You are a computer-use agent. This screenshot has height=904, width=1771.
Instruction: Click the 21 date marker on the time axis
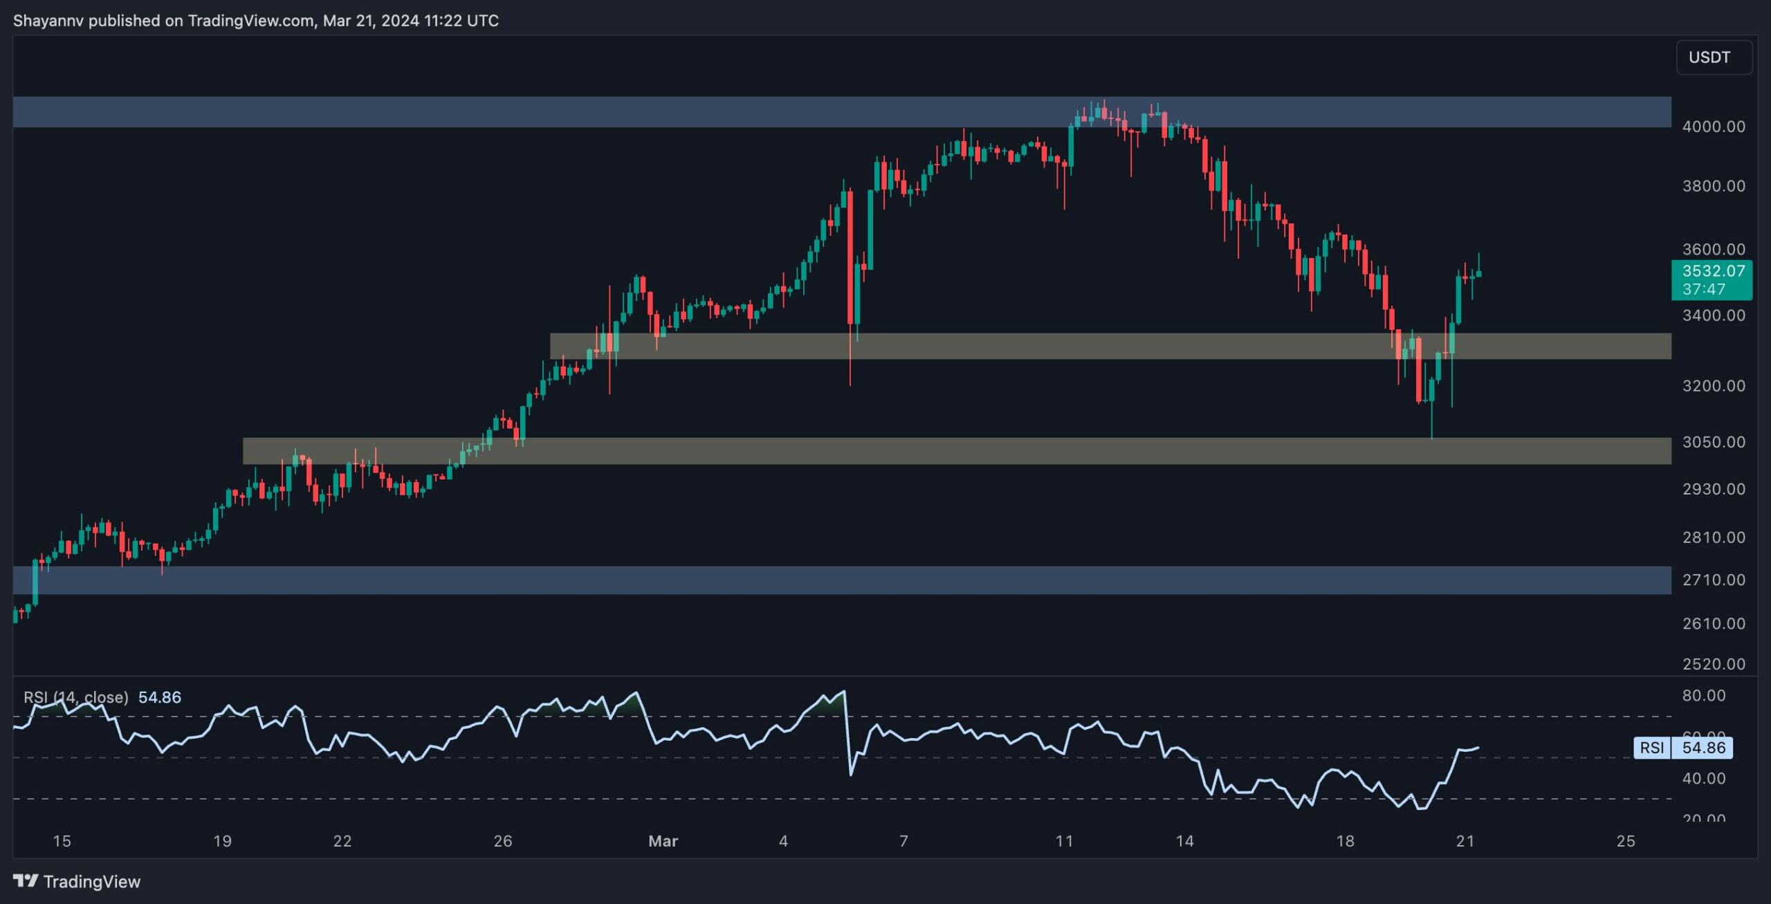[x=1465, y=841]
